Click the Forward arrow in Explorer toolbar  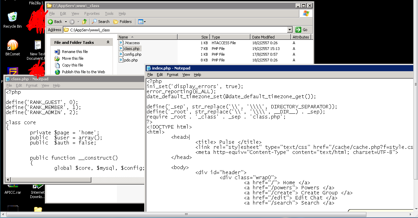pos(72,22)
